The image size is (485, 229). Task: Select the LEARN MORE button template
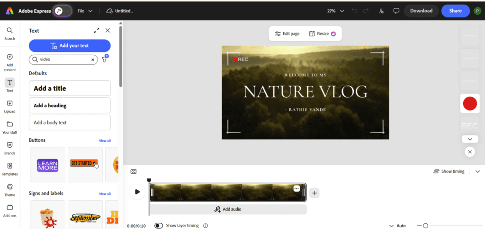[47, 165]
